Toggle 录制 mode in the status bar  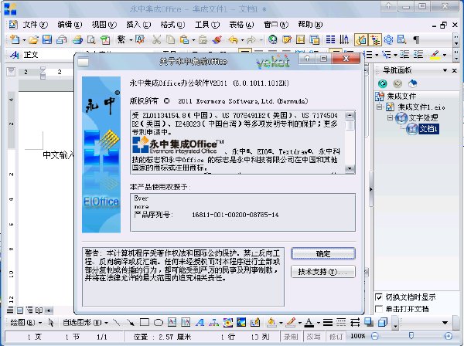tap(291, 337)
